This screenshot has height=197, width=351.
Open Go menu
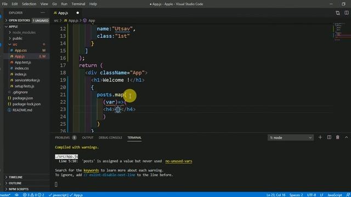coord(54,4)
